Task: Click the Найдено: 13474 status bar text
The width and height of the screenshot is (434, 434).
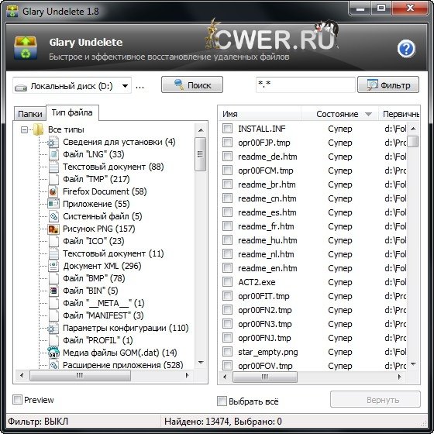Action: coord(197,422)
